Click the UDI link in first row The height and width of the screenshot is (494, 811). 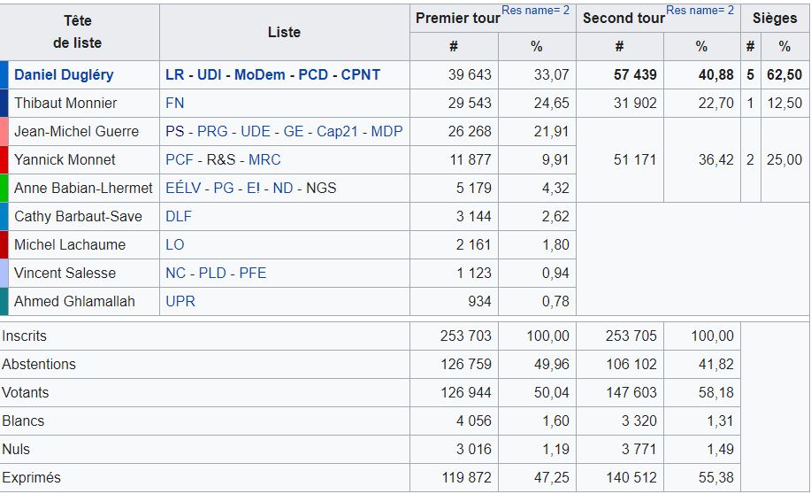point(210,75)
